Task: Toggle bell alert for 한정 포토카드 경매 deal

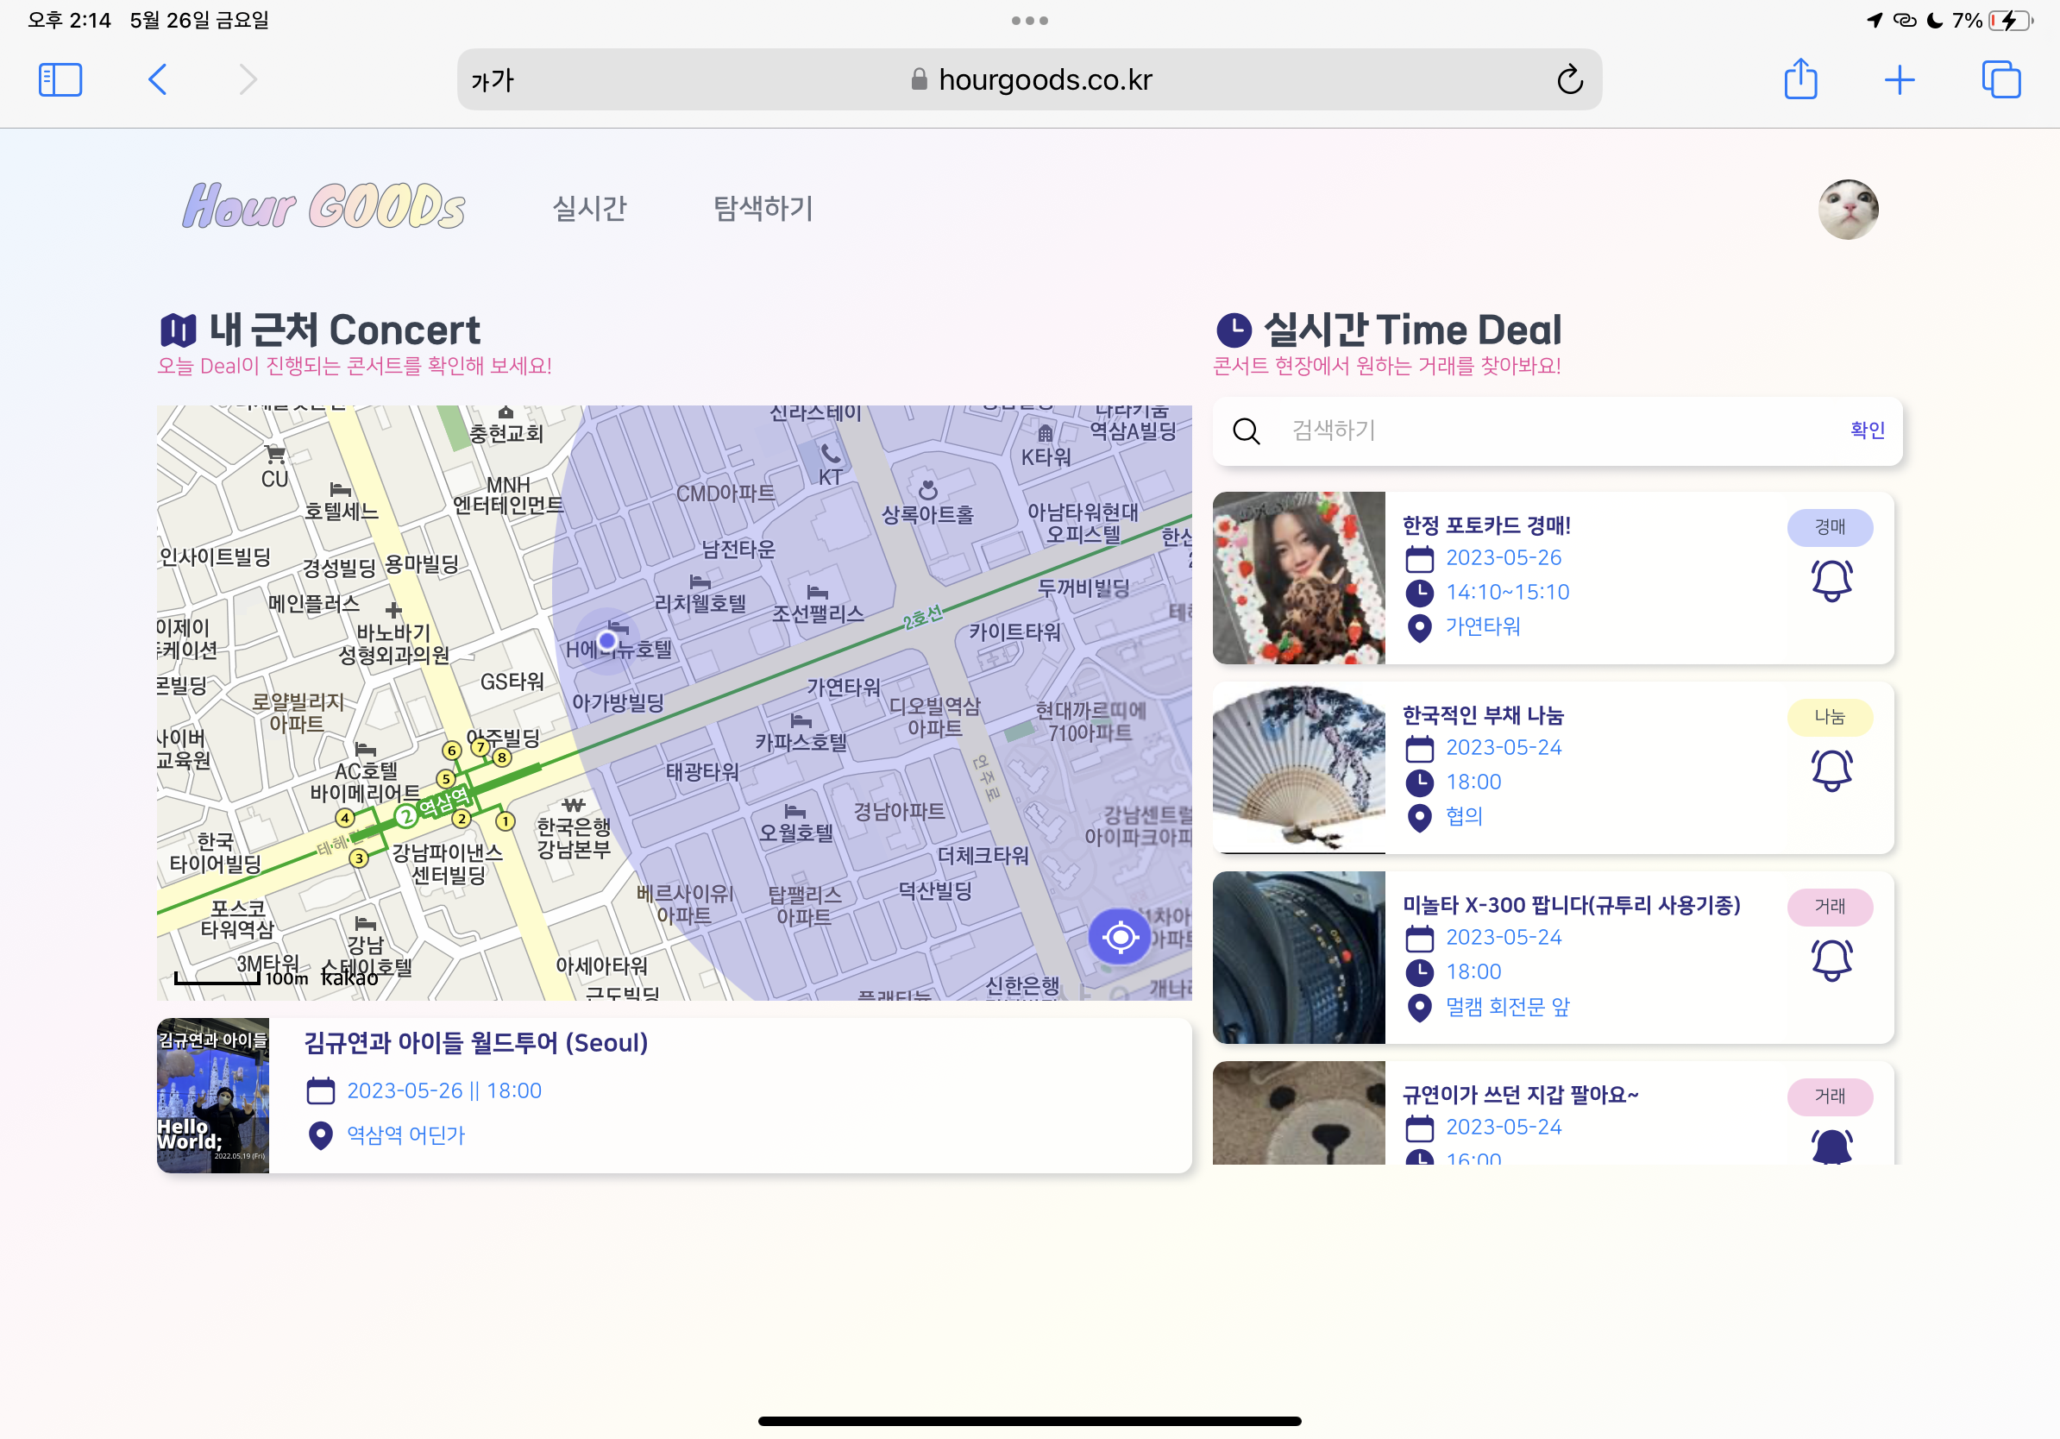Action: [x=1831, y=581]
